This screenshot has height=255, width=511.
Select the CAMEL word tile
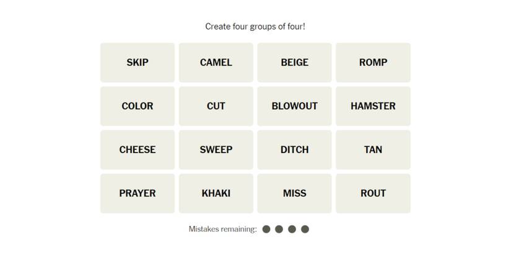[x=216, y=62]
